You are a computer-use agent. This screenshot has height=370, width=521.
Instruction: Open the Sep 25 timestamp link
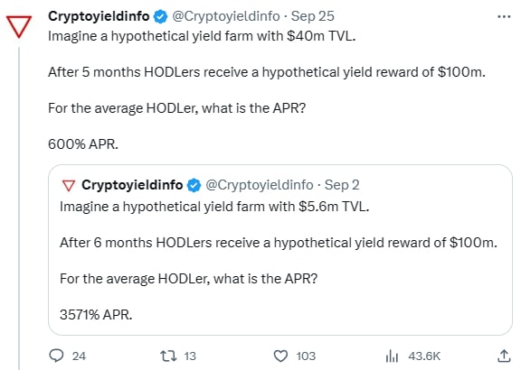click(313, 16)
